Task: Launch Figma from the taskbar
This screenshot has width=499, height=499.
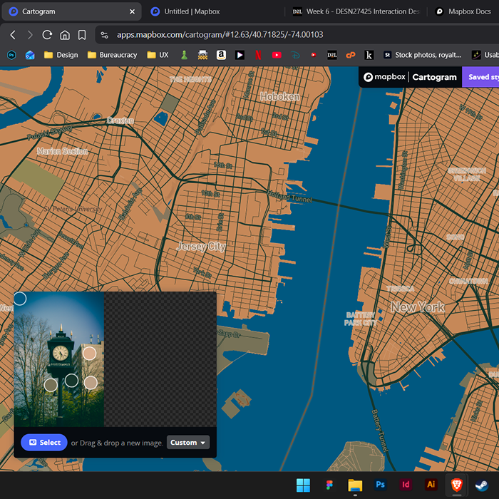Action: click(329, 485)
